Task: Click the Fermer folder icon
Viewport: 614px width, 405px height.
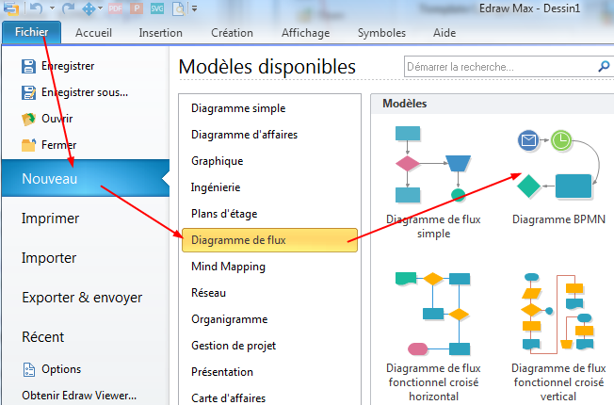Action: pyautogui.click(x=28, y=145)
